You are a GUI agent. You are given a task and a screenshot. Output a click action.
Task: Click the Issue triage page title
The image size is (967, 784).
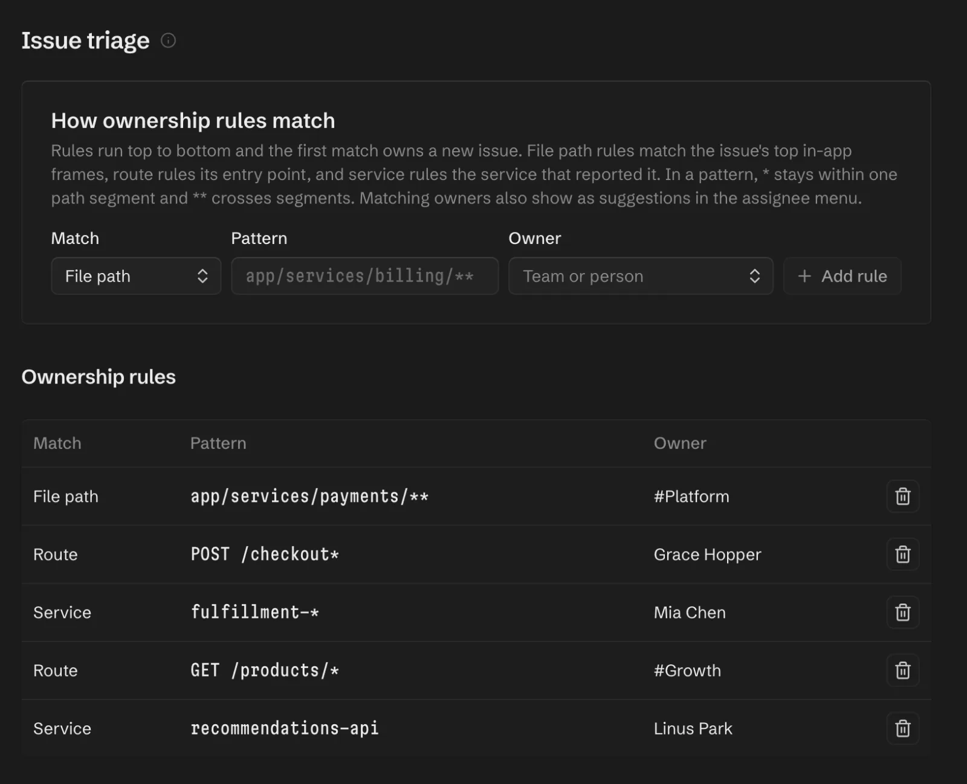85,40
